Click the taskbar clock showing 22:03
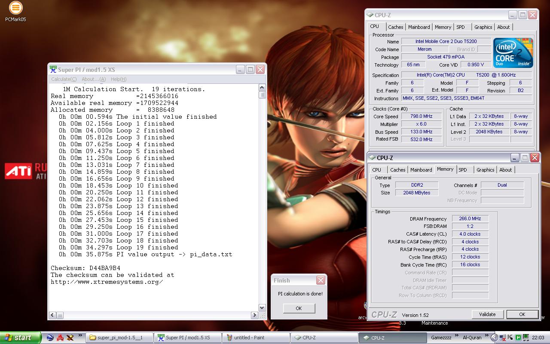 point(538,338)
